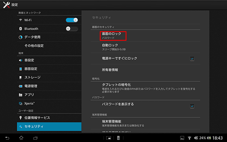Tap the screenshot notification icon in status bar

coord(182,138)
